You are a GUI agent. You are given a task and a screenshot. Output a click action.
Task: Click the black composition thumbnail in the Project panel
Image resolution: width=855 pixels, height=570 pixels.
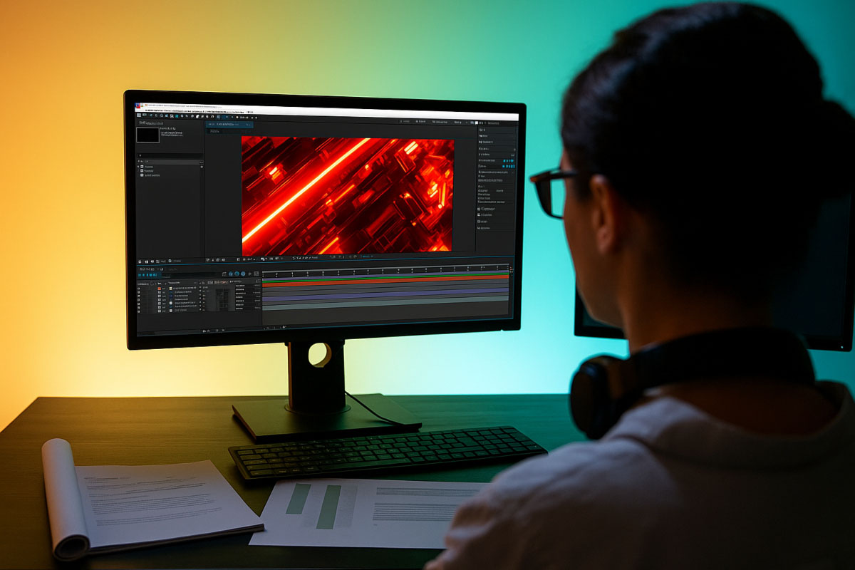tap(148, 135)
